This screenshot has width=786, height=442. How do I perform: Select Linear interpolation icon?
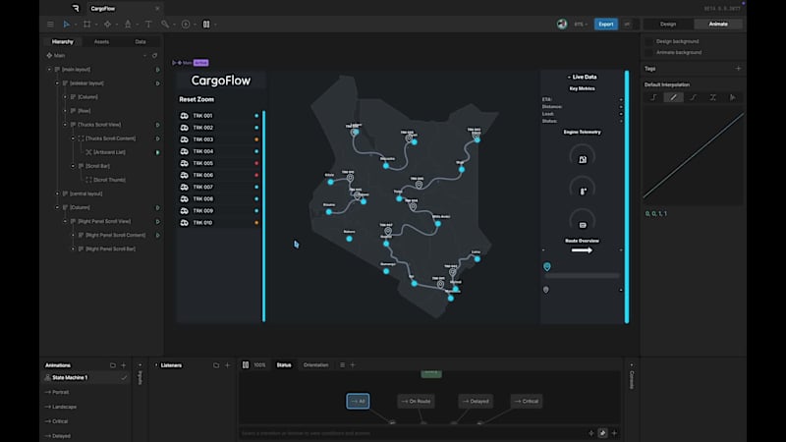point(673,97)
